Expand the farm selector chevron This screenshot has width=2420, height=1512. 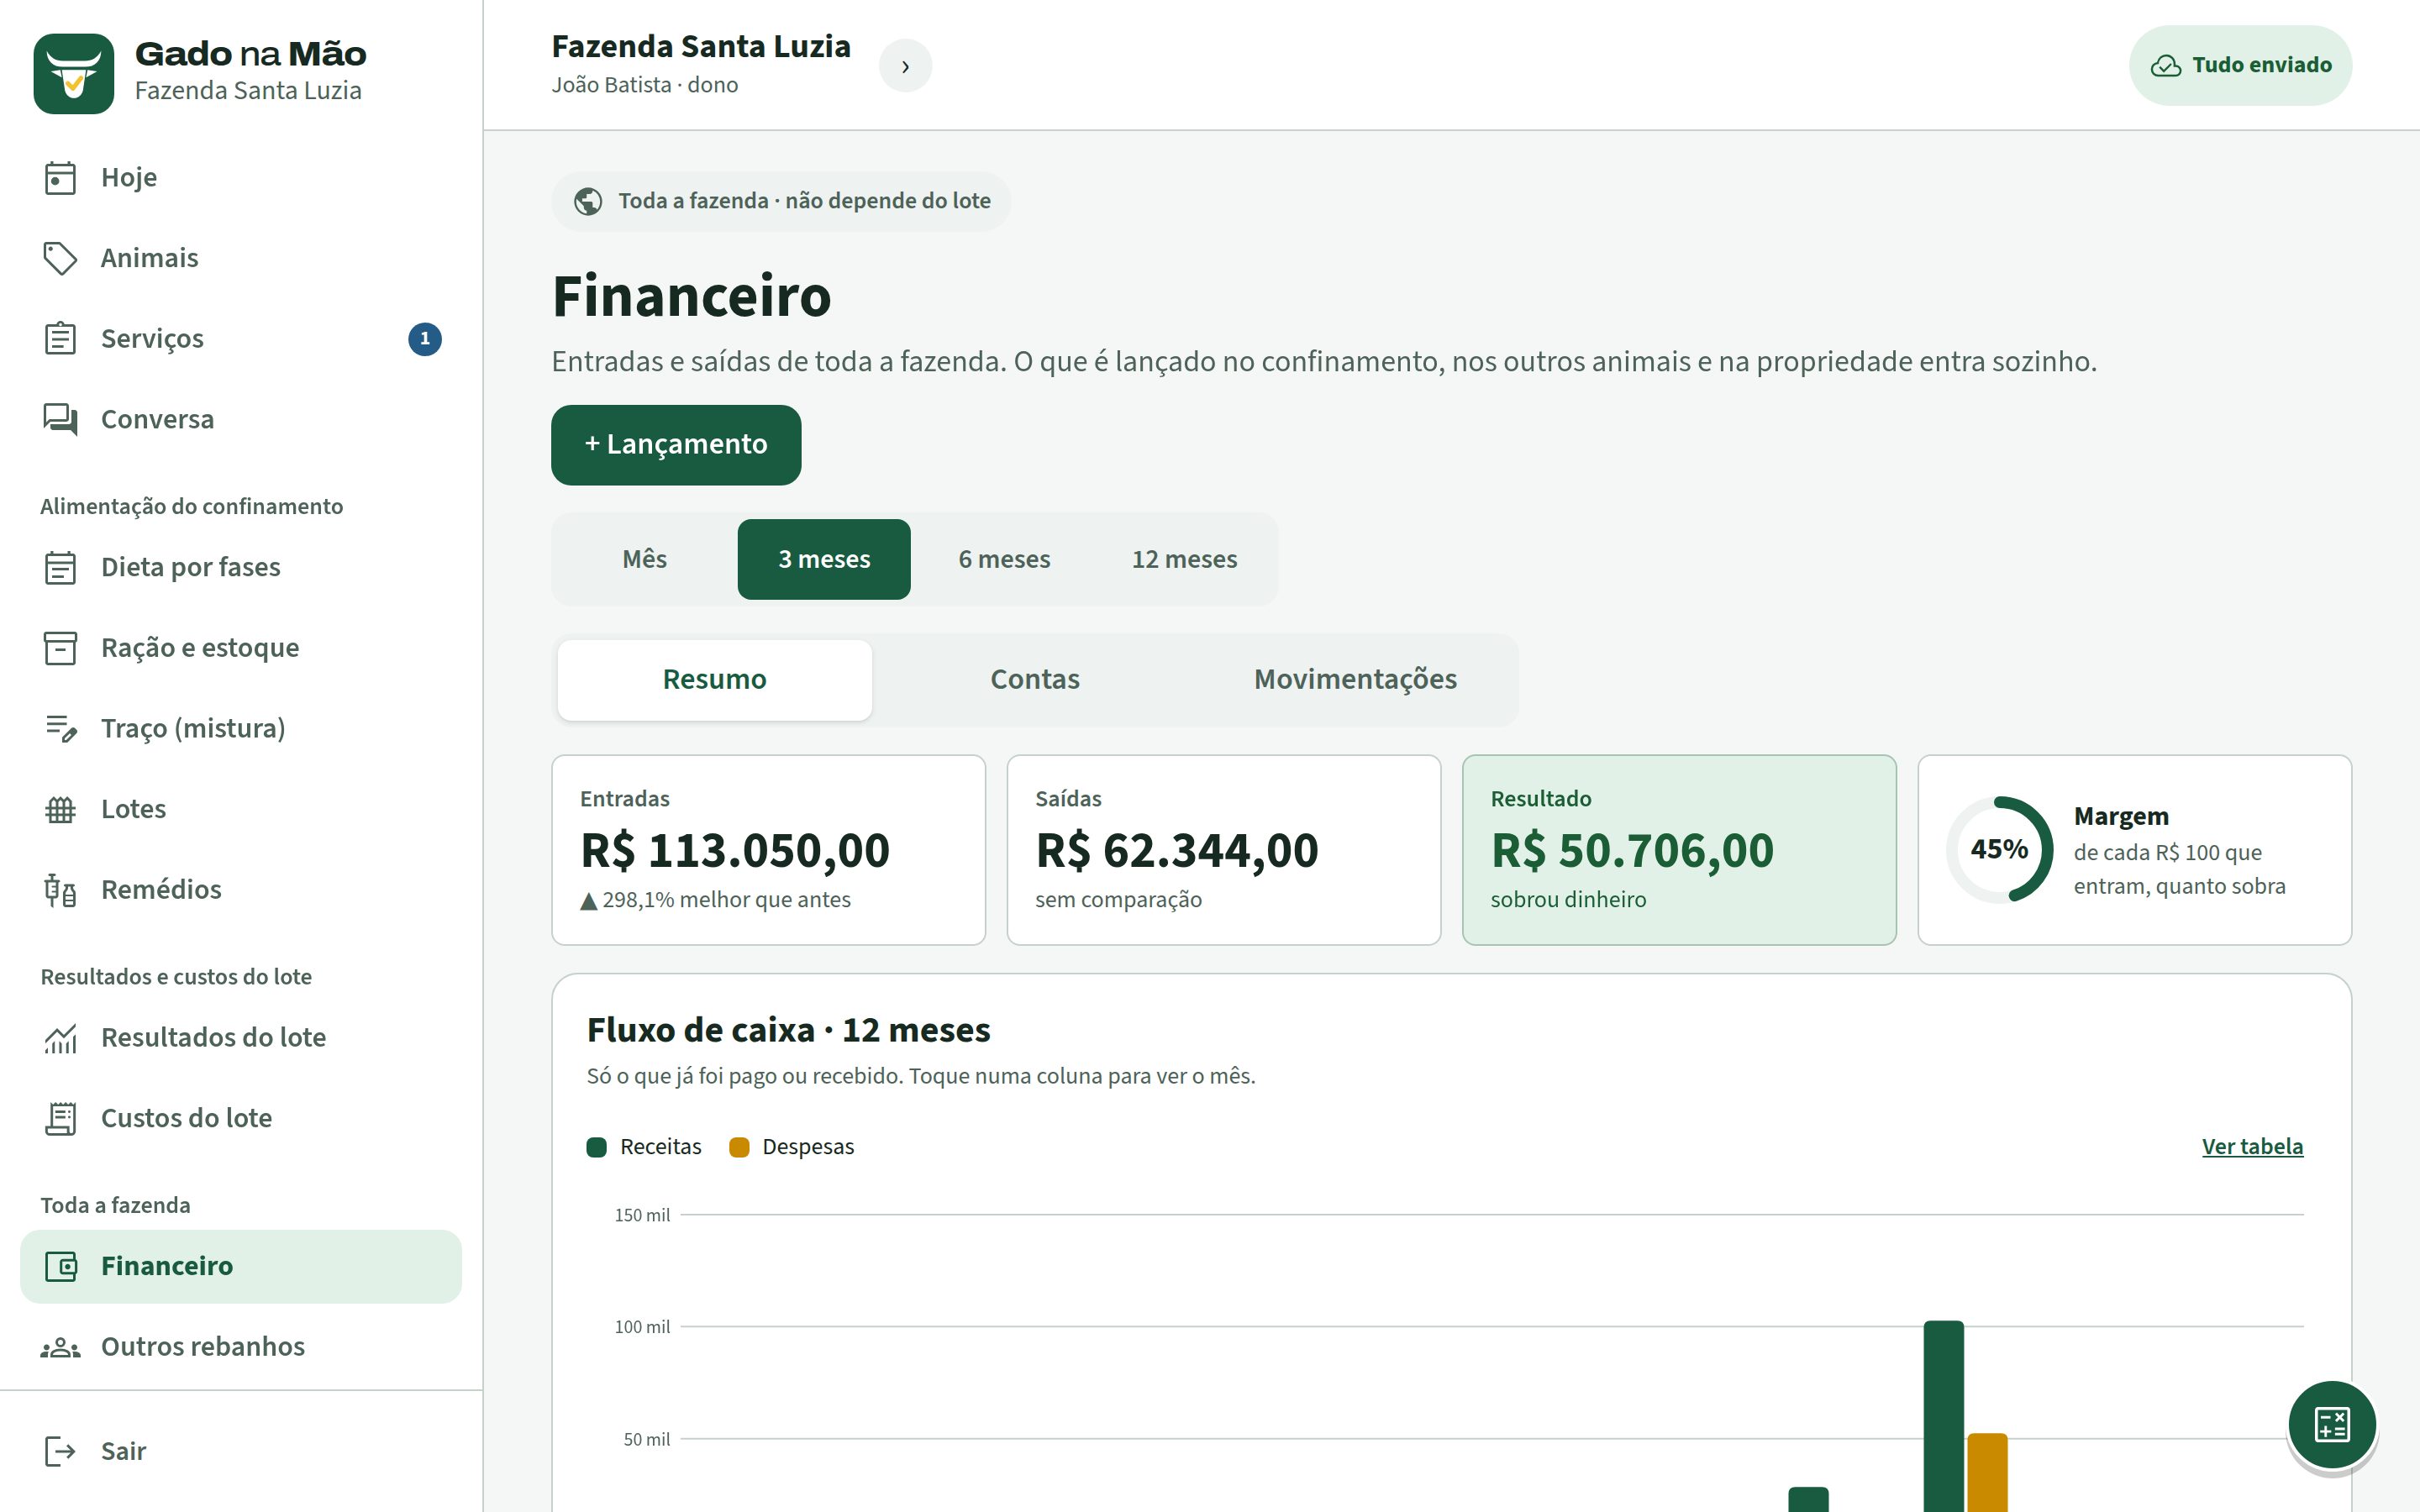click(905, 66)
